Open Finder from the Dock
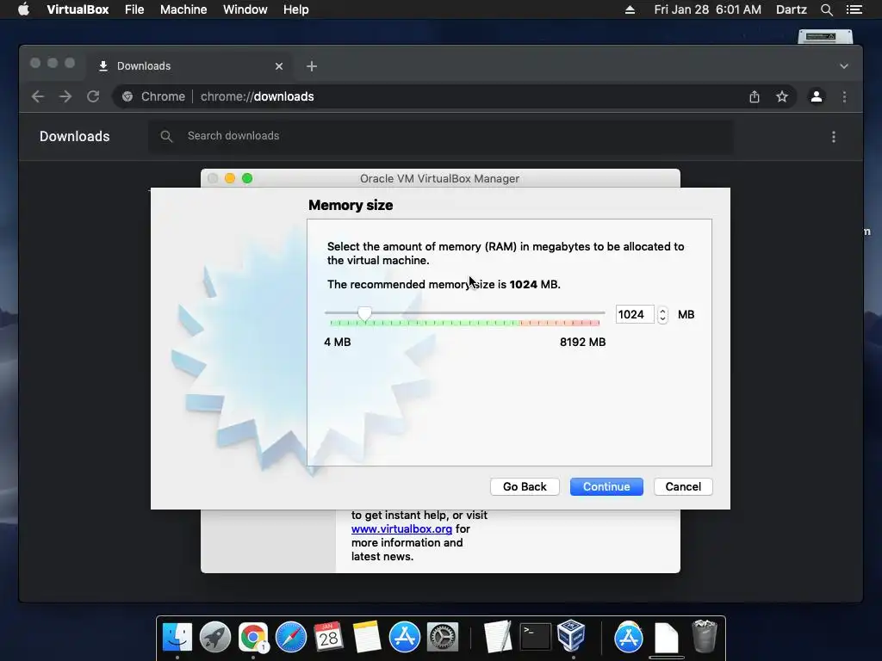 (177, 638)
